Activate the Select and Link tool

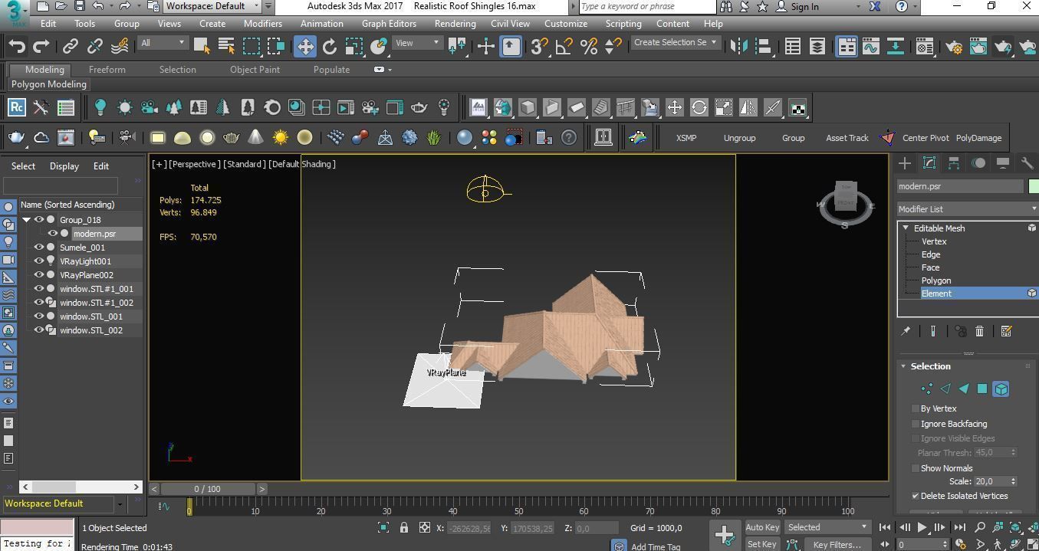(x=71, y=47)
